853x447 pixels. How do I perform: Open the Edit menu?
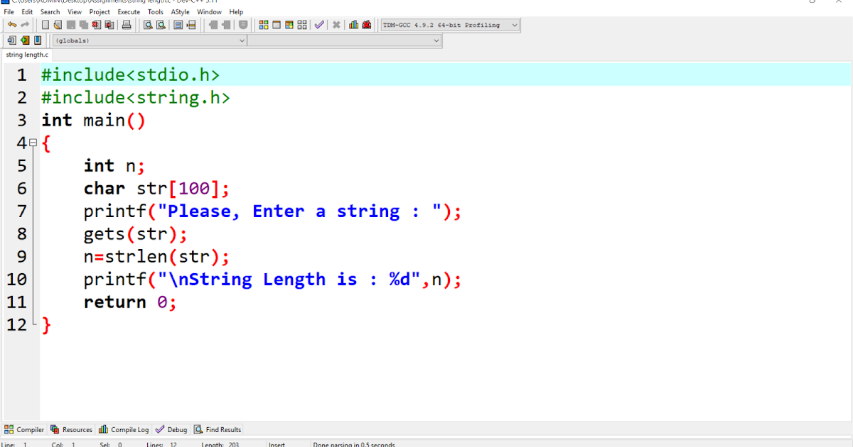27,12
